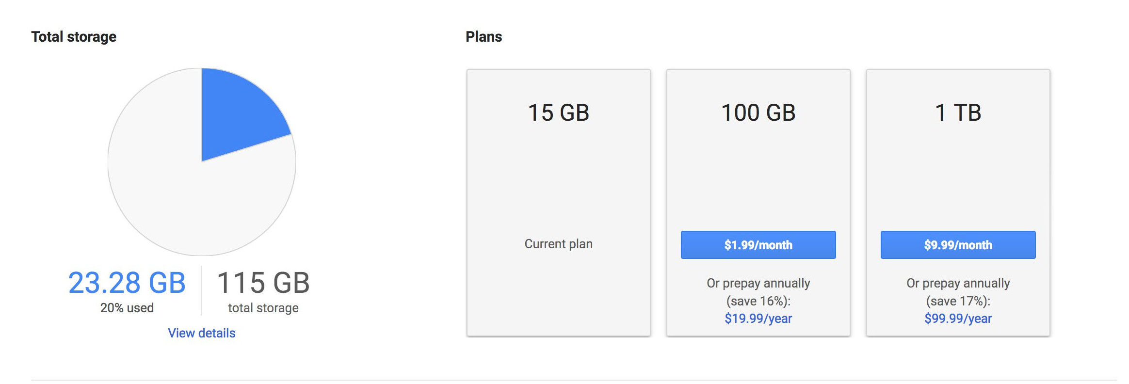Select the $99.99/year annual prepay link
This screenshot has height=384, width=1129.
pos(958,319)
